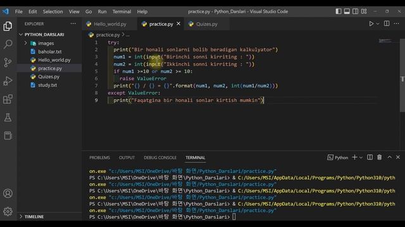Open Quizes.py in Explorer

(x=49, y=77)
